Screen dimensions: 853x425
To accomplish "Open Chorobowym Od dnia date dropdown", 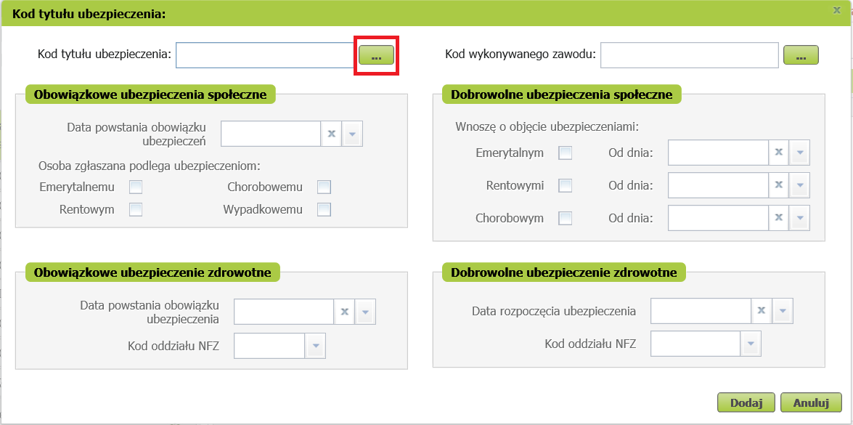I will click(x=800, y=218).
